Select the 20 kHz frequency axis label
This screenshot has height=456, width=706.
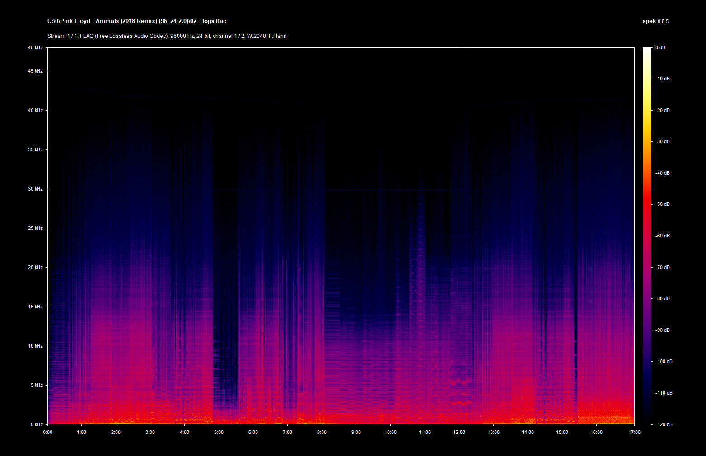(35, 267)
